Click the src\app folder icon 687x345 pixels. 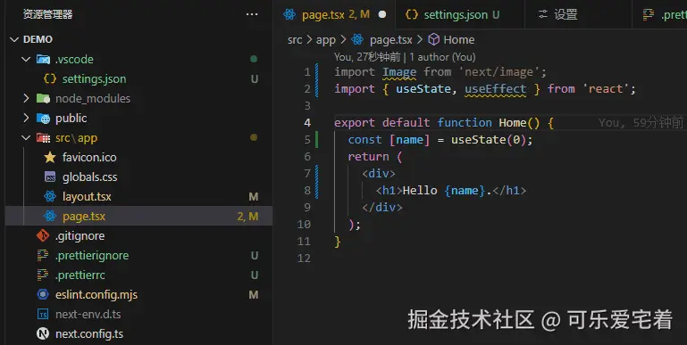coord(43,138)
